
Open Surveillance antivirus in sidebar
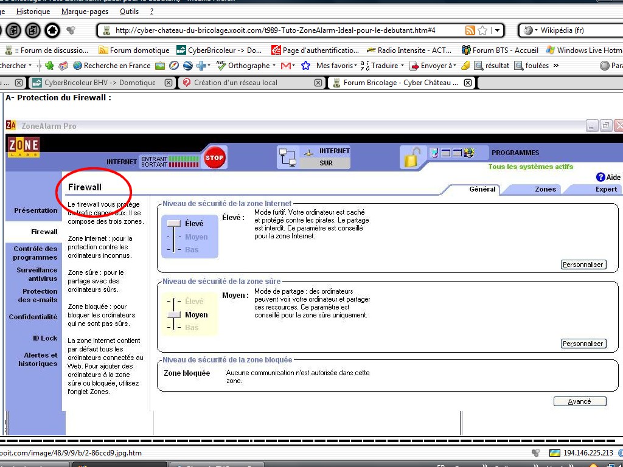tap(37, 274)
